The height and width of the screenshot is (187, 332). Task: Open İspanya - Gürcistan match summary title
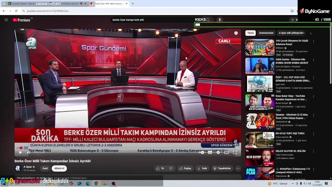coord(292,116)
